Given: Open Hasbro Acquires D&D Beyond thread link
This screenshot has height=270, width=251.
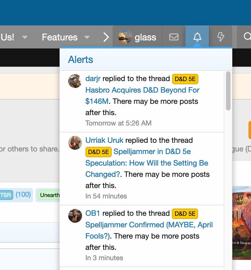Looking at the screenshot, I should (x=142, y=90).
